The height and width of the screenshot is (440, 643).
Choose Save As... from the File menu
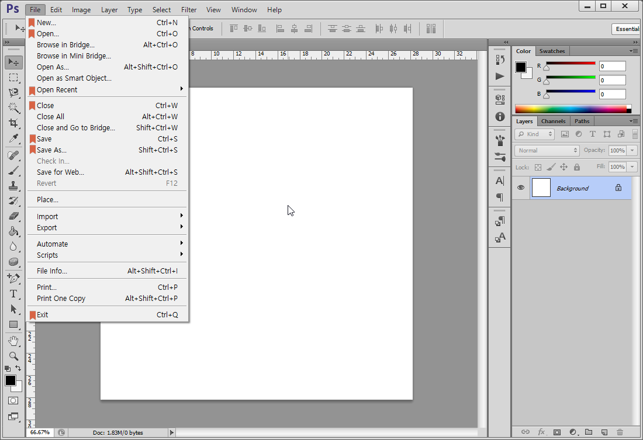pyautogui.click(x=108, y=150)
